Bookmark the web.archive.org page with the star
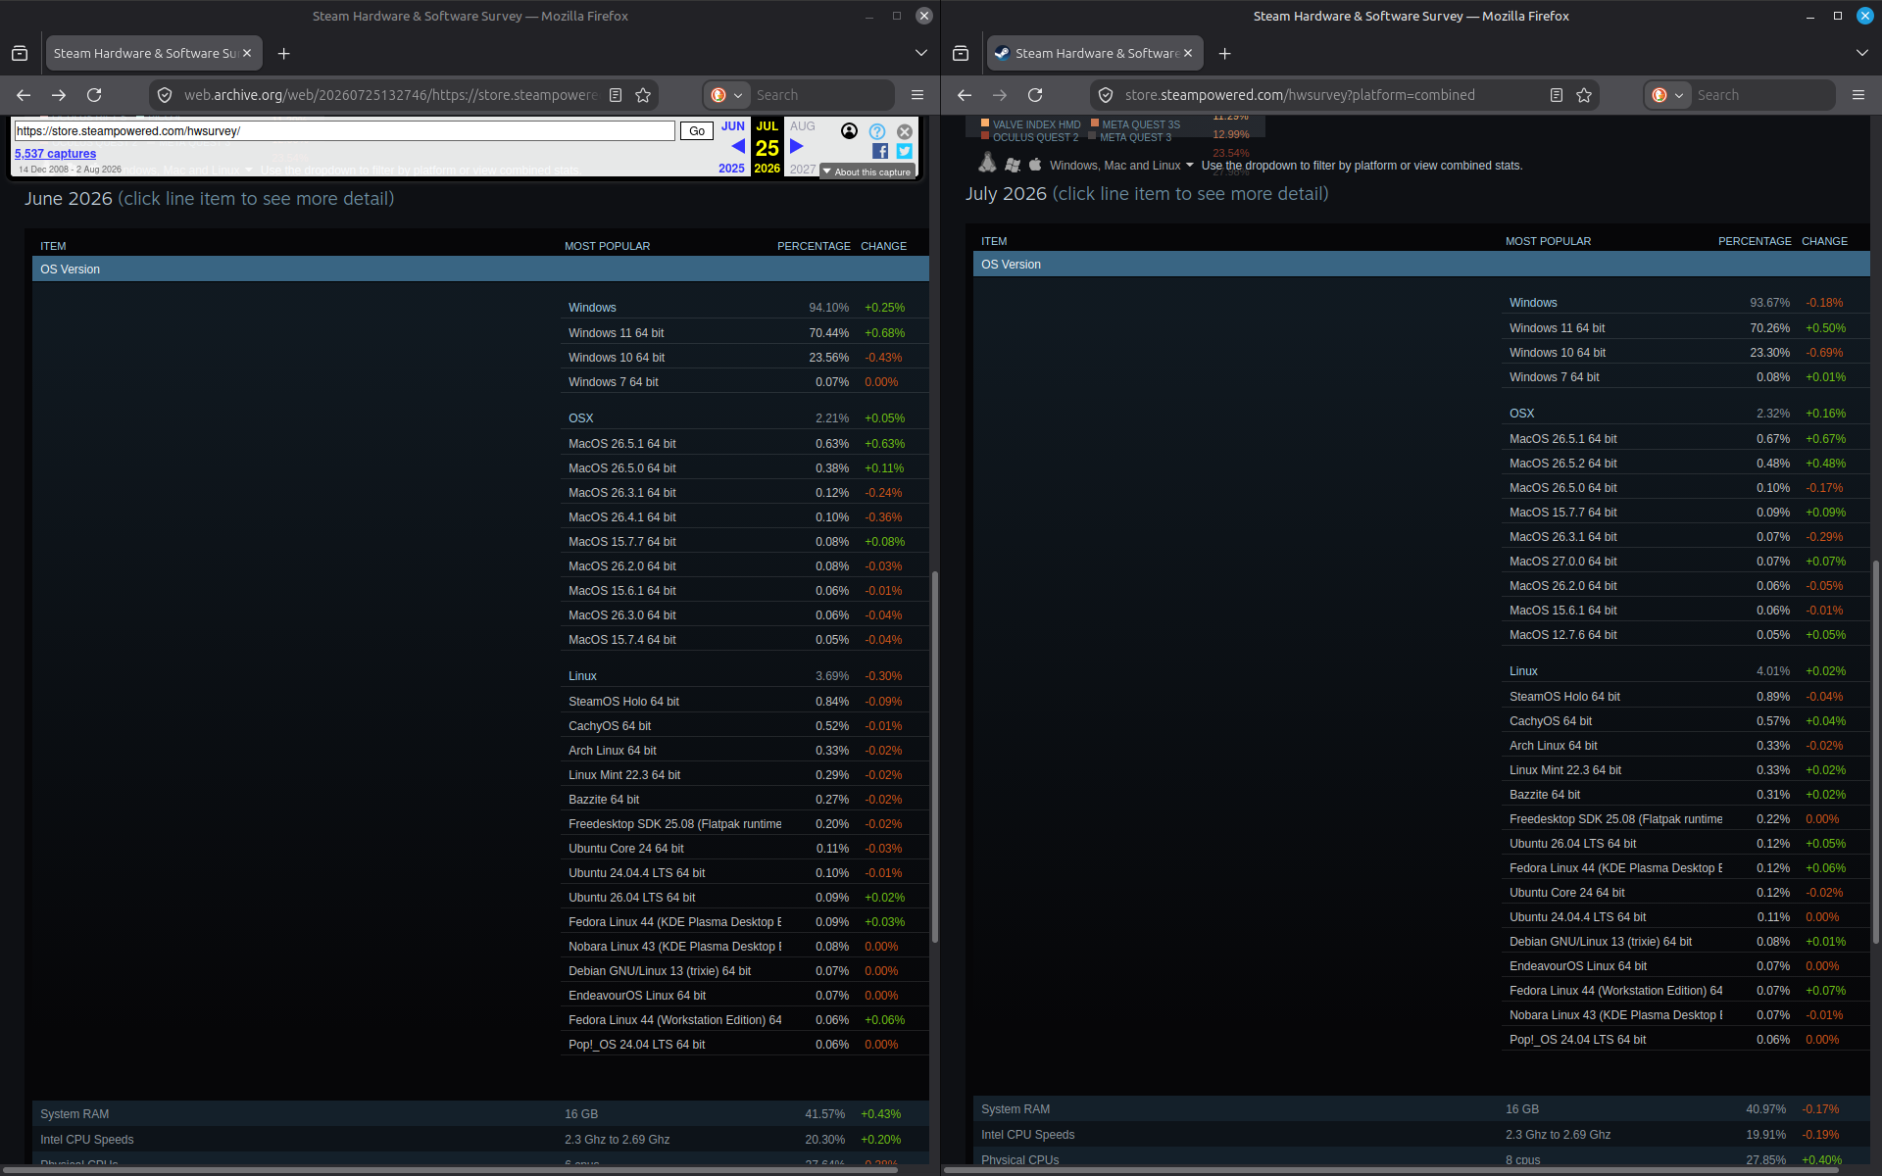 (643, 95)
